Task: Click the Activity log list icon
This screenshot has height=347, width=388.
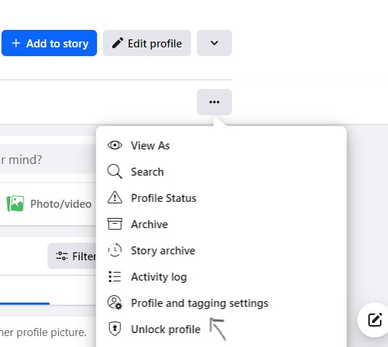Action: tap(115, 276)
